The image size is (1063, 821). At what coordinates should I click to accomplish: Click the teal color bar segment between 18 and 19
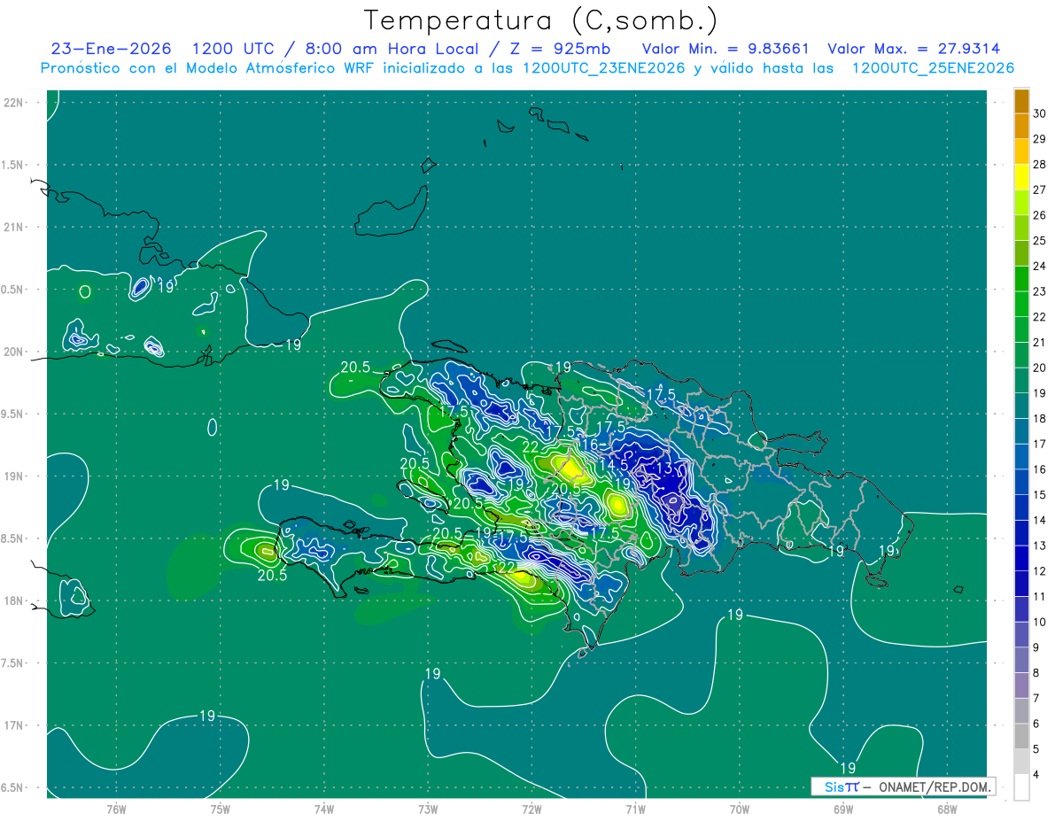1021,407
